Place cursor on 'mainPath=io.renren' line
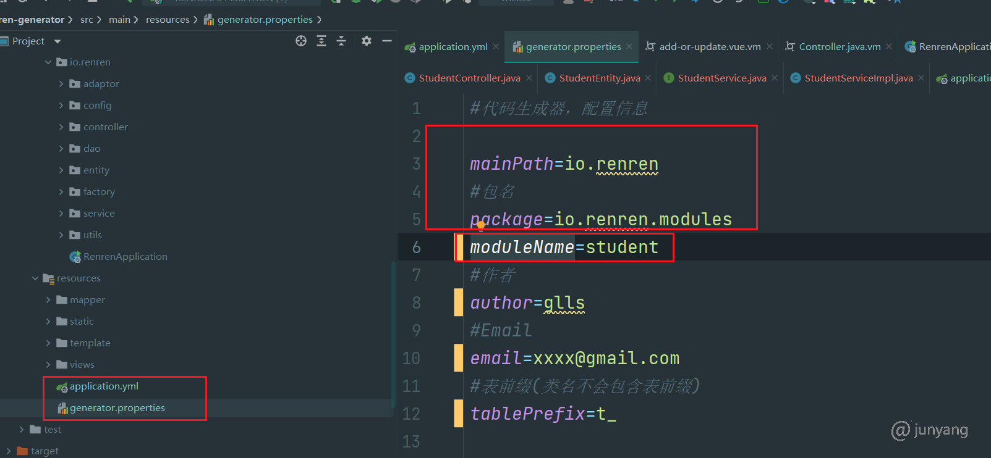The image size is (991, 458). pyautogui.click(x=564, y=164)
